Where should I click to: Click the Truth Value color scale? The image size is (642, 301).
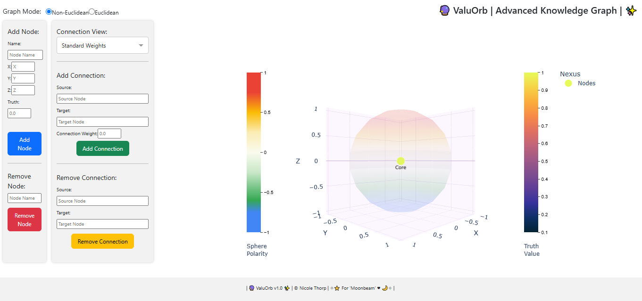click(531, 152)
